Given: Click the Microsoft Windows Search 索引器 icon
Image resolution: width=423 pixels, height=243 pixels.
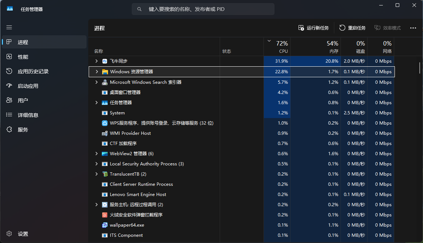Looking at the screenshot, I should point(105,82).
